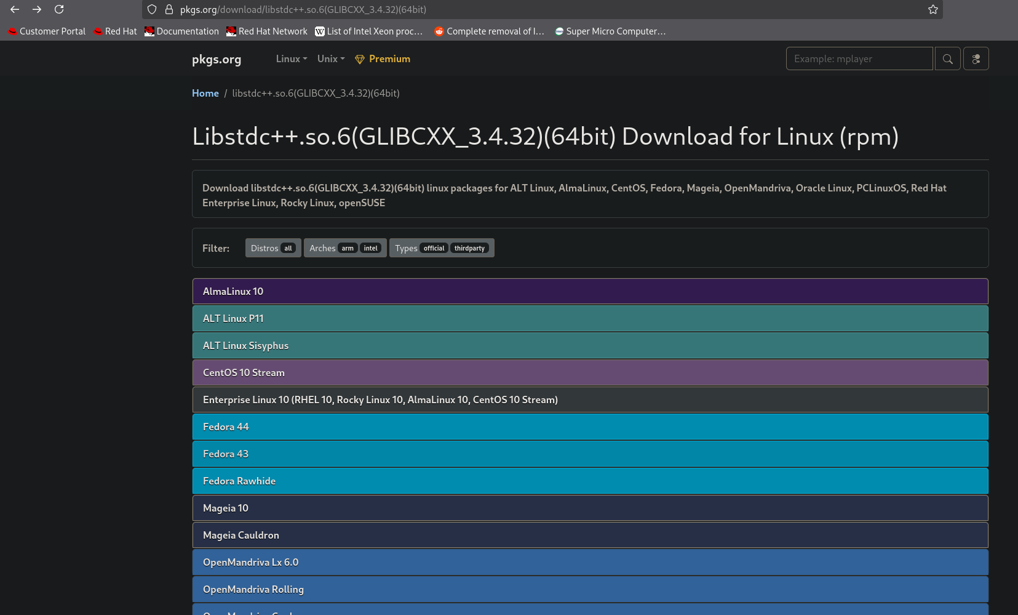1018x615 pixels.
Task: Go back to the previous page
Action: click(x=15, y=9)
